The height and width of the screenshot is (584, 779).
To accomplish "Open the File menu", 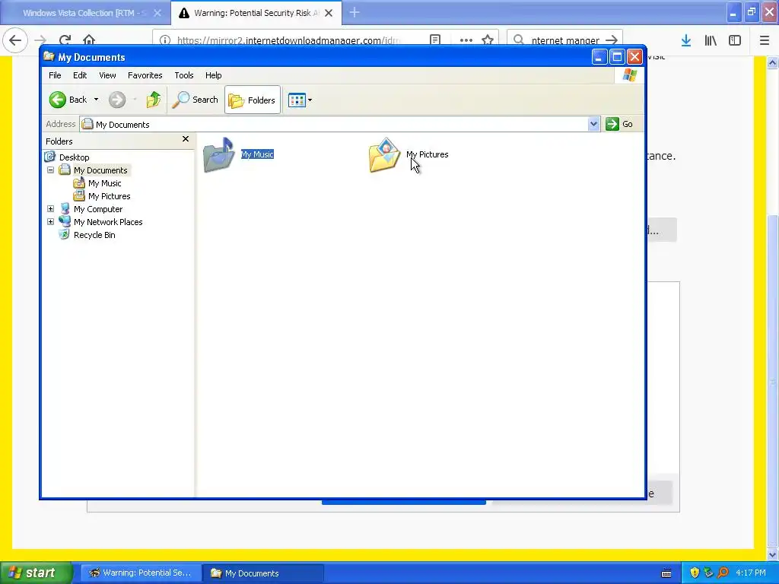I will click(x=55, y=75).
